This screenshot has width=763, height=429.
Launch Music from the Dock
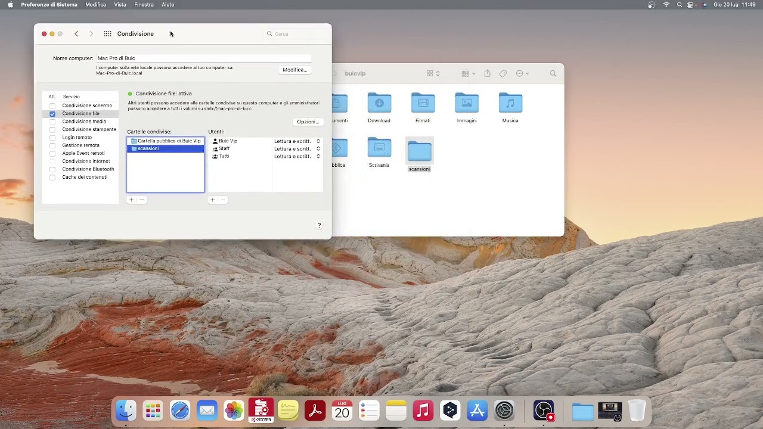[x=423, y=411]
